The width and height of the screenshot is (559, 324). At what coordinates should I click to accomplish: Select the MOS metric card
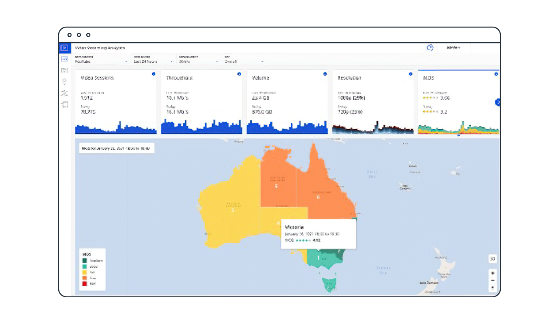pyautogui.click(x=458, y=102)
